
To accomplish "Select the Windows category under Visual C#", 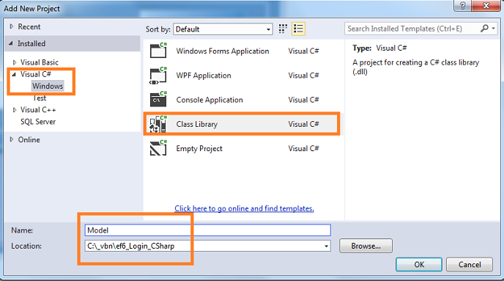I will [x=48, y=86].
